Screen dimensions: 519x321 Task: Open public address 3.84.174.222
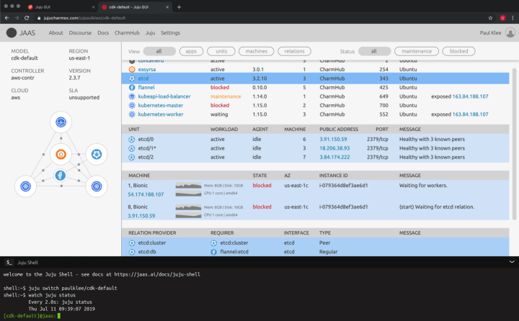coord(334,157)
